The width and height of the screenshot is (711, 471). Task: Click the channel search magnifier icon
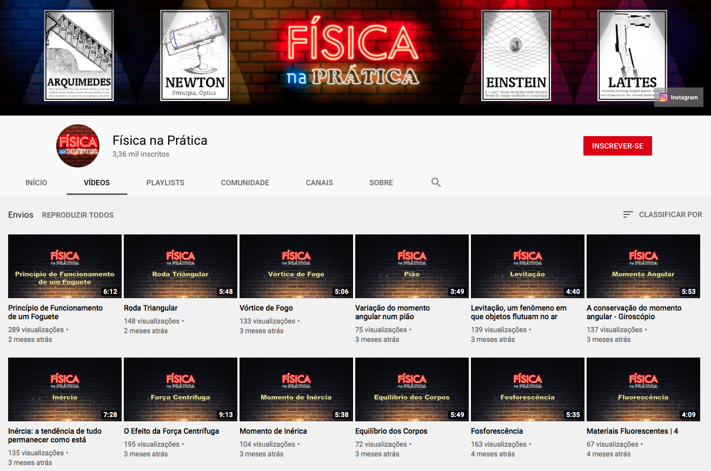[x=436, y=183]
